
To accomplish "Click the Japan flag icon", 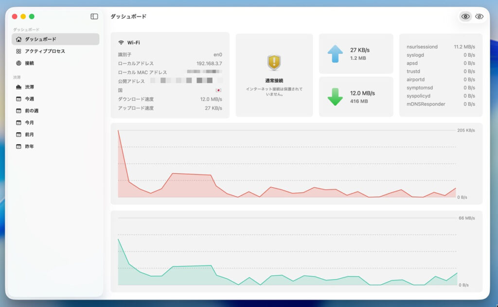I will click(218, 90).
